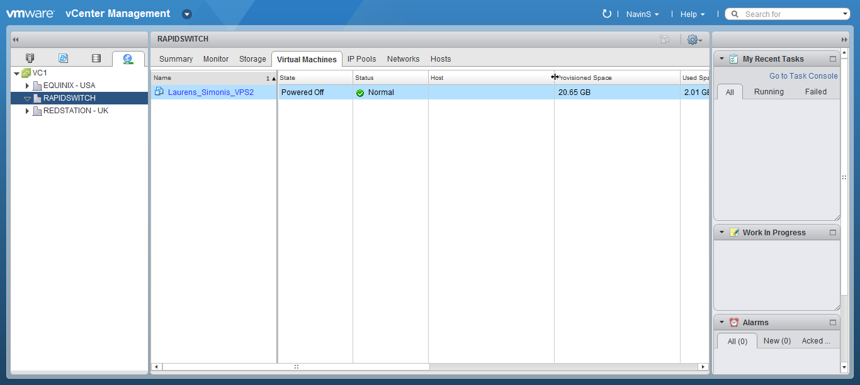Sort by the Status column header
This screenshot has width=860, height=385.
pos(390,77)
